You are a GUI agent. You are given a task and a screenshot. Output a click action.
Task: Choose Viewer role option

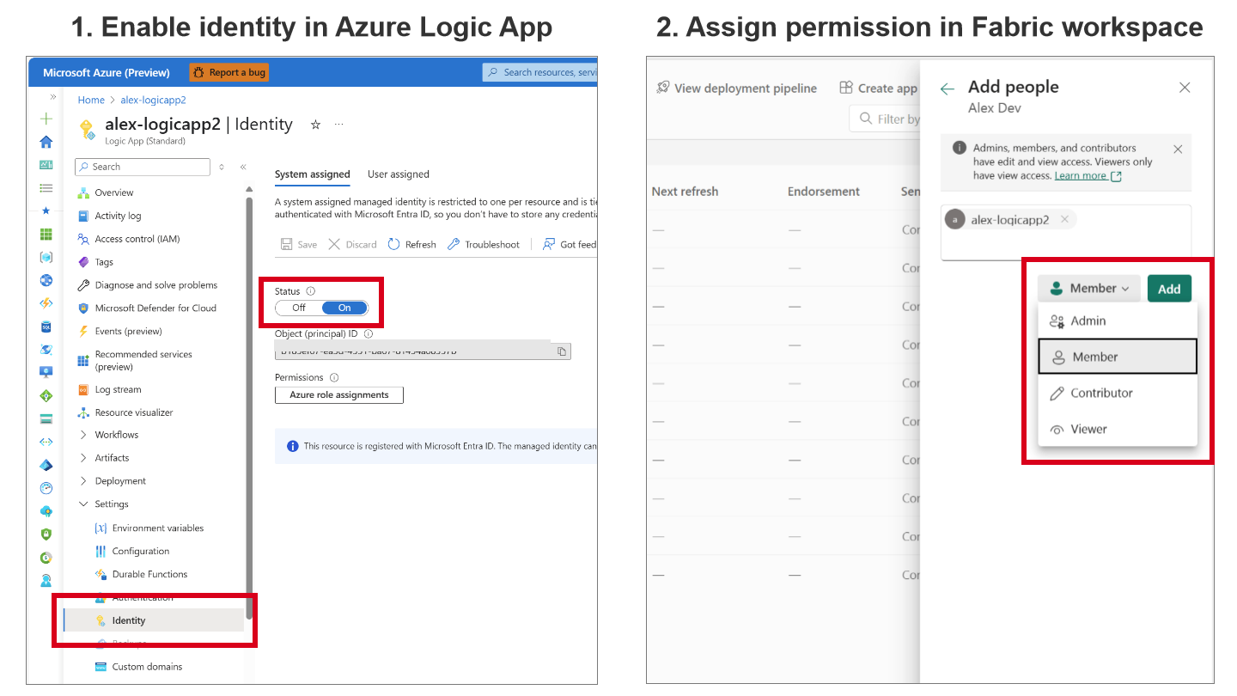pyautogui.click(x=1118, y=429)
